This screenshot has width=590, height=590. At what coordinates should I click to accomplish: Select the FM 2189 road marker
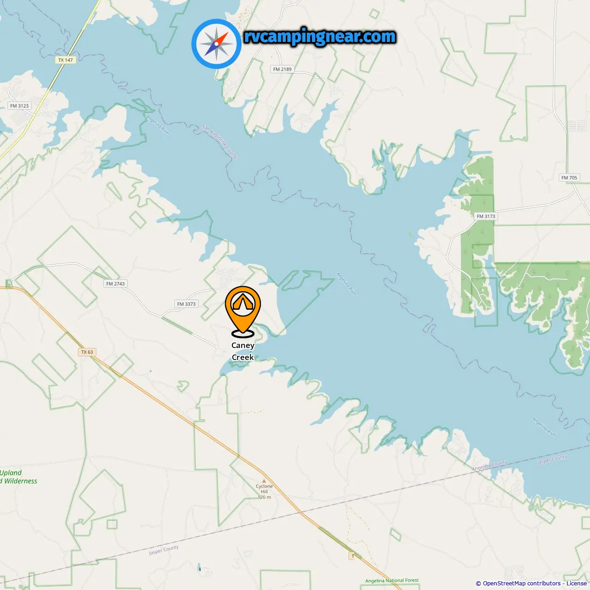(x=283, y=69)
